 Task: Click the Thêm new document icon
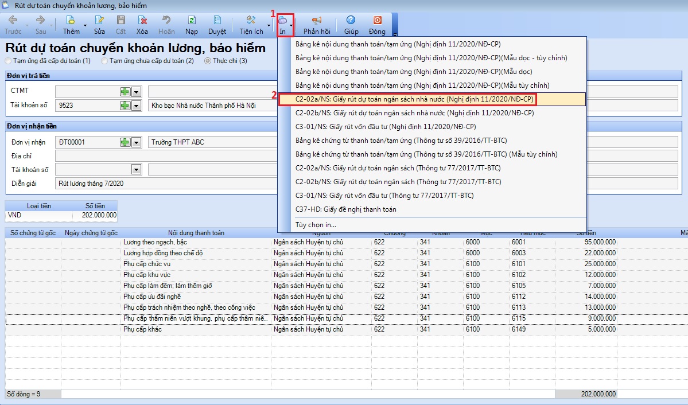pyautogui.click(x=70, y=20)
